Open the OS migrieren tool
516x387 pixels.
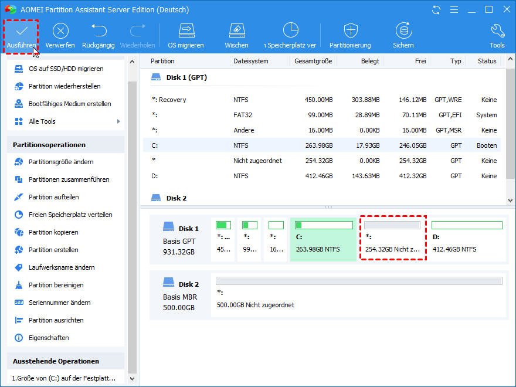pos(186,31)
